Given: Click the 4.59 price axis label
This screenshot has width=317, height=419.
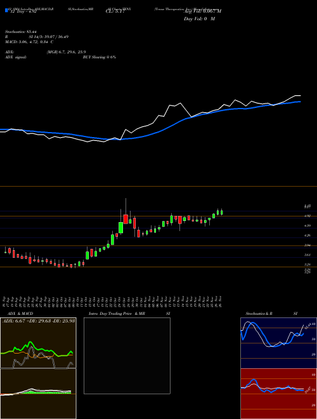Looking at the screenshot, I should click(x=307, y=225).
